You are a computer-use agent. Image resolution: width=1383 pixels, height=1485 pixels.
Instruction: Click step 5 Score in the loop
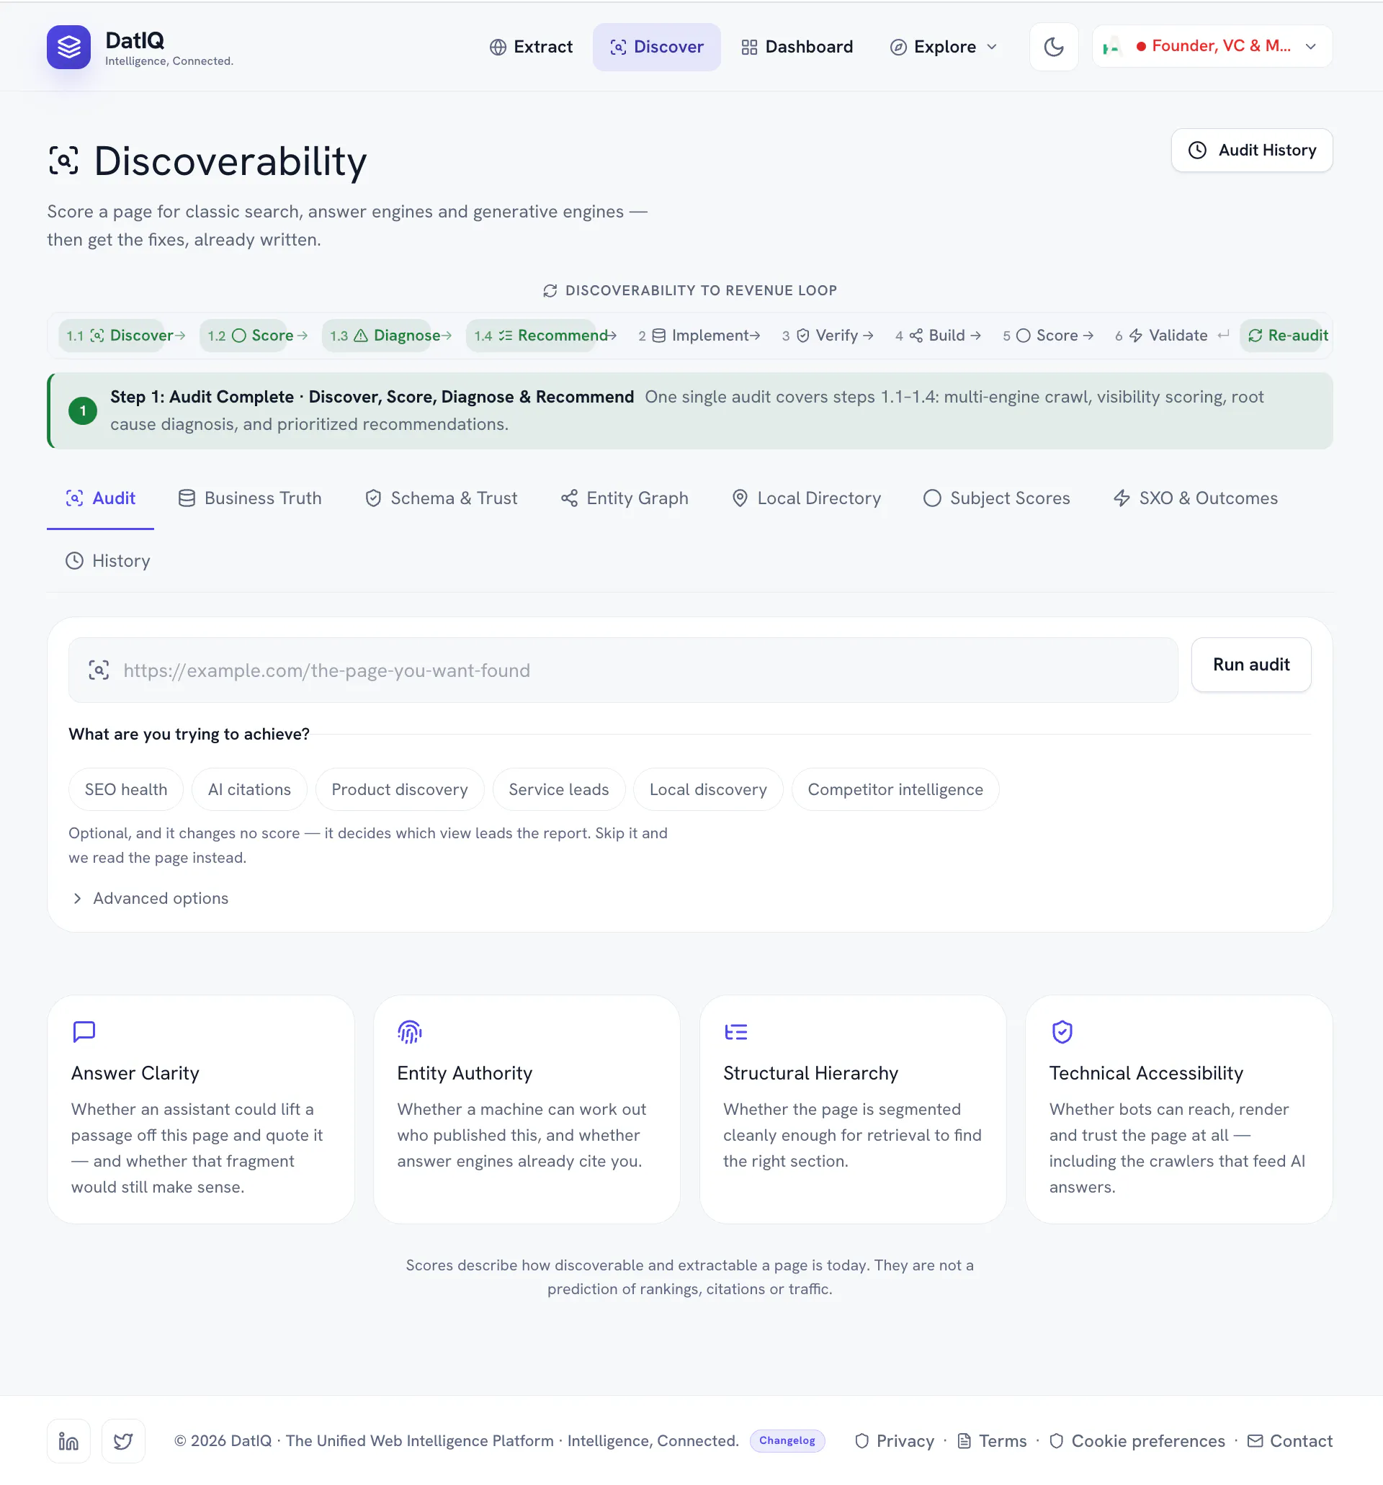[x=1041, y=336]
